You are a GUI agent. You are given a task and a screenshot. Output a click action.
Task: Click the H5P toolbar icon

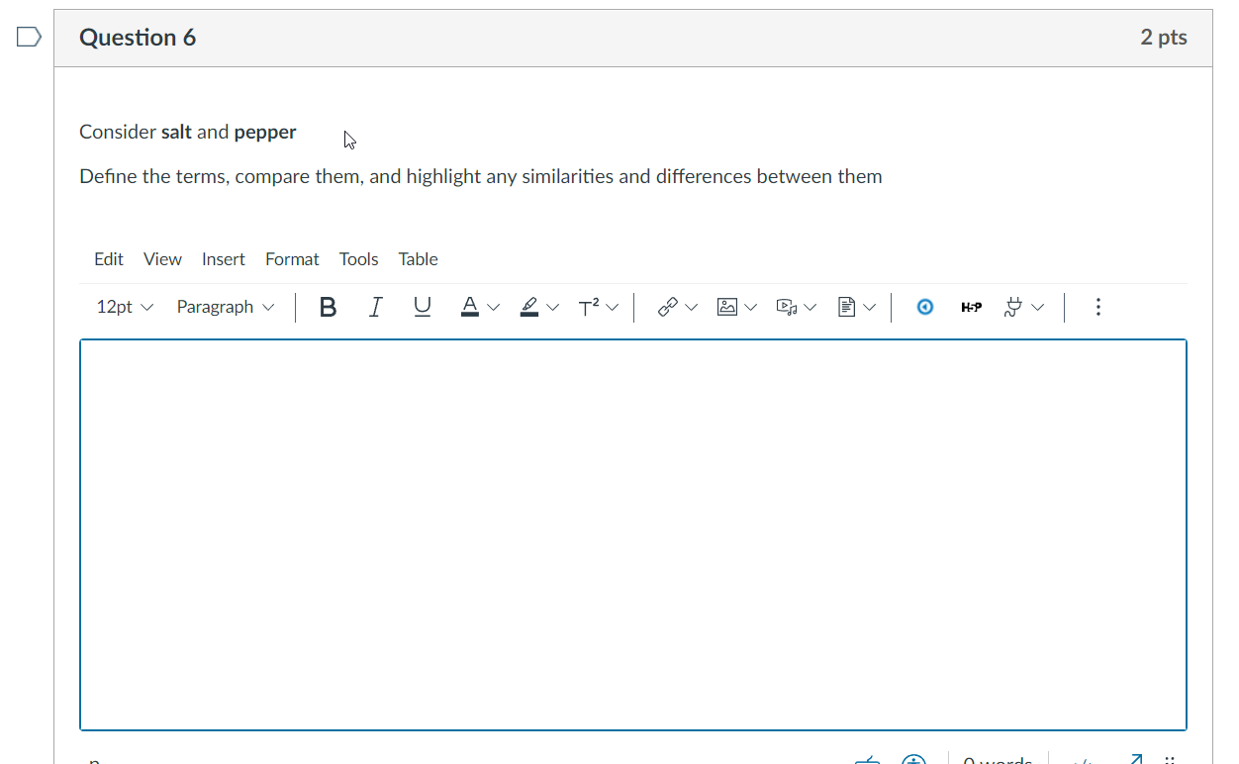click(x=972, y=308)
